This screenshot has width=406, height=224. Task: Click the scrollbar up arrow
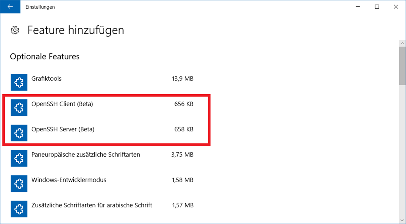pos(402,43)
